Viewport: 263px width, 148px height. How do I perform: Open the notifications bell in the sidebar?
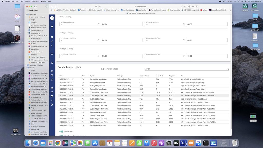click(x=52, y=26)
